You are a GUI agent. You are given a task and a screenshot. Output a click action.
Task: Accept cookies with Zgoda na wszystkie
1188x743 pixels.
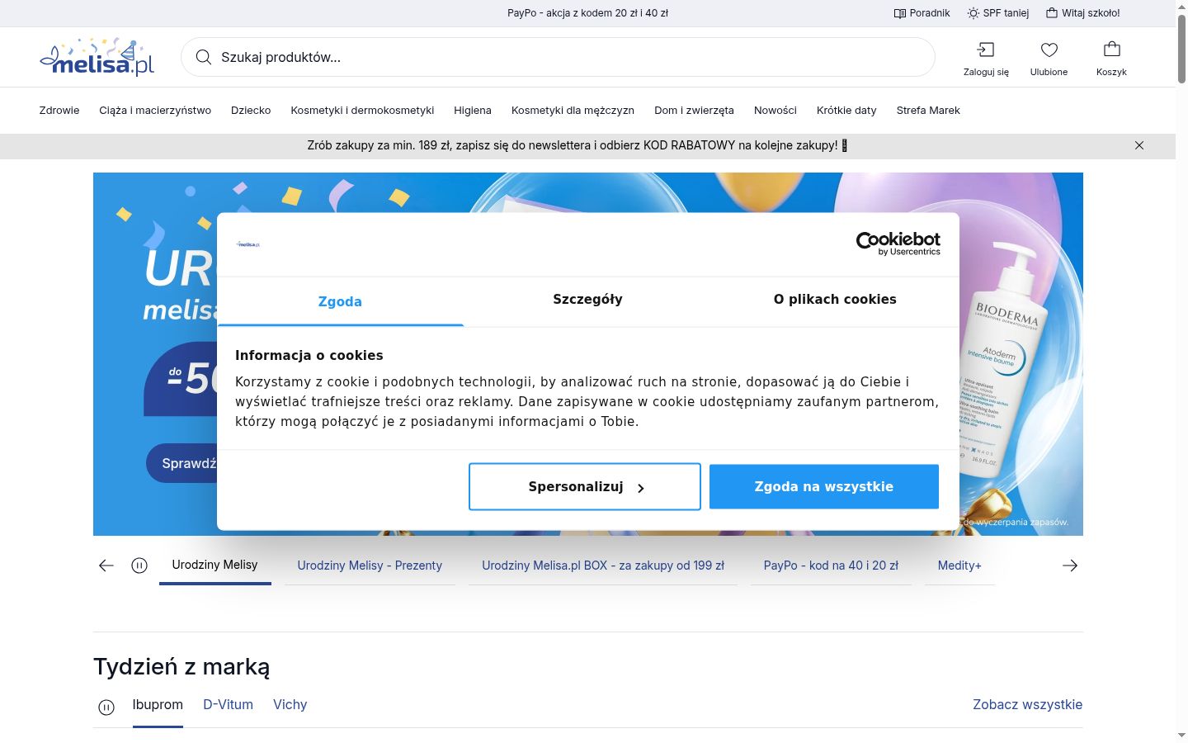pos(824,487)
